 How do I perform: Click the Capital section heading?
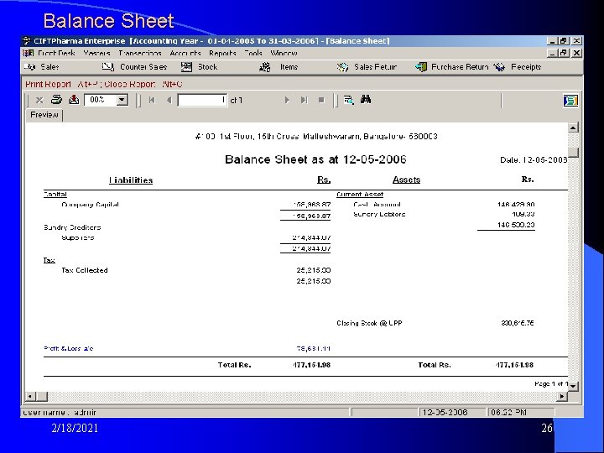coord(55,194)
